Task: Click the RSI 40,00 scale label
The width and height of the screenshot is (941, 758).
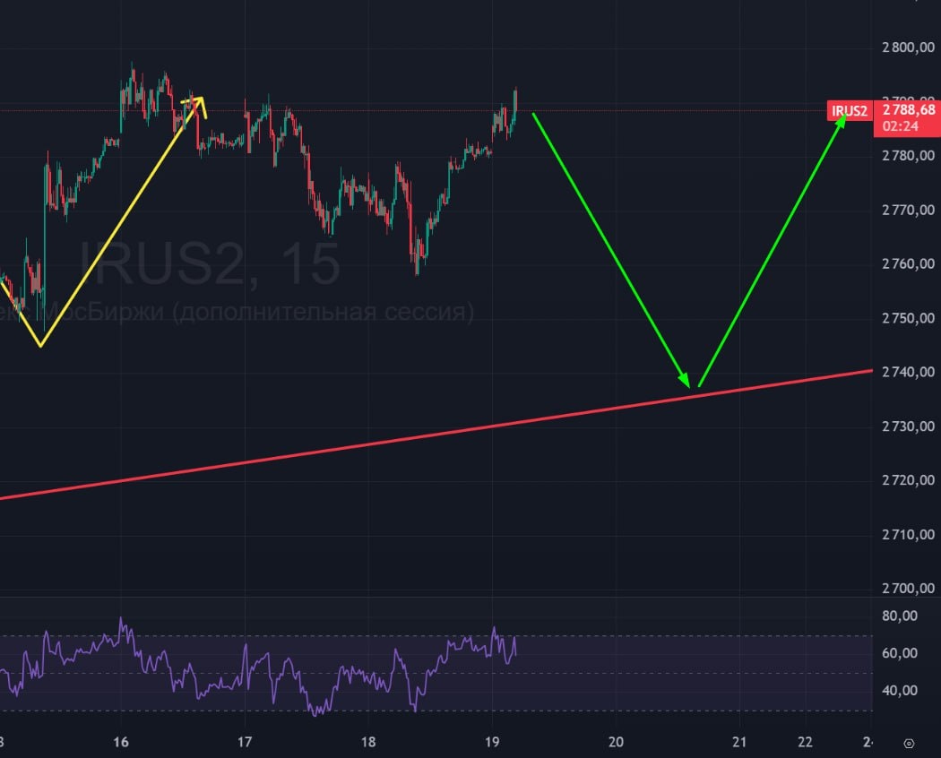Action: pos(900,690)
